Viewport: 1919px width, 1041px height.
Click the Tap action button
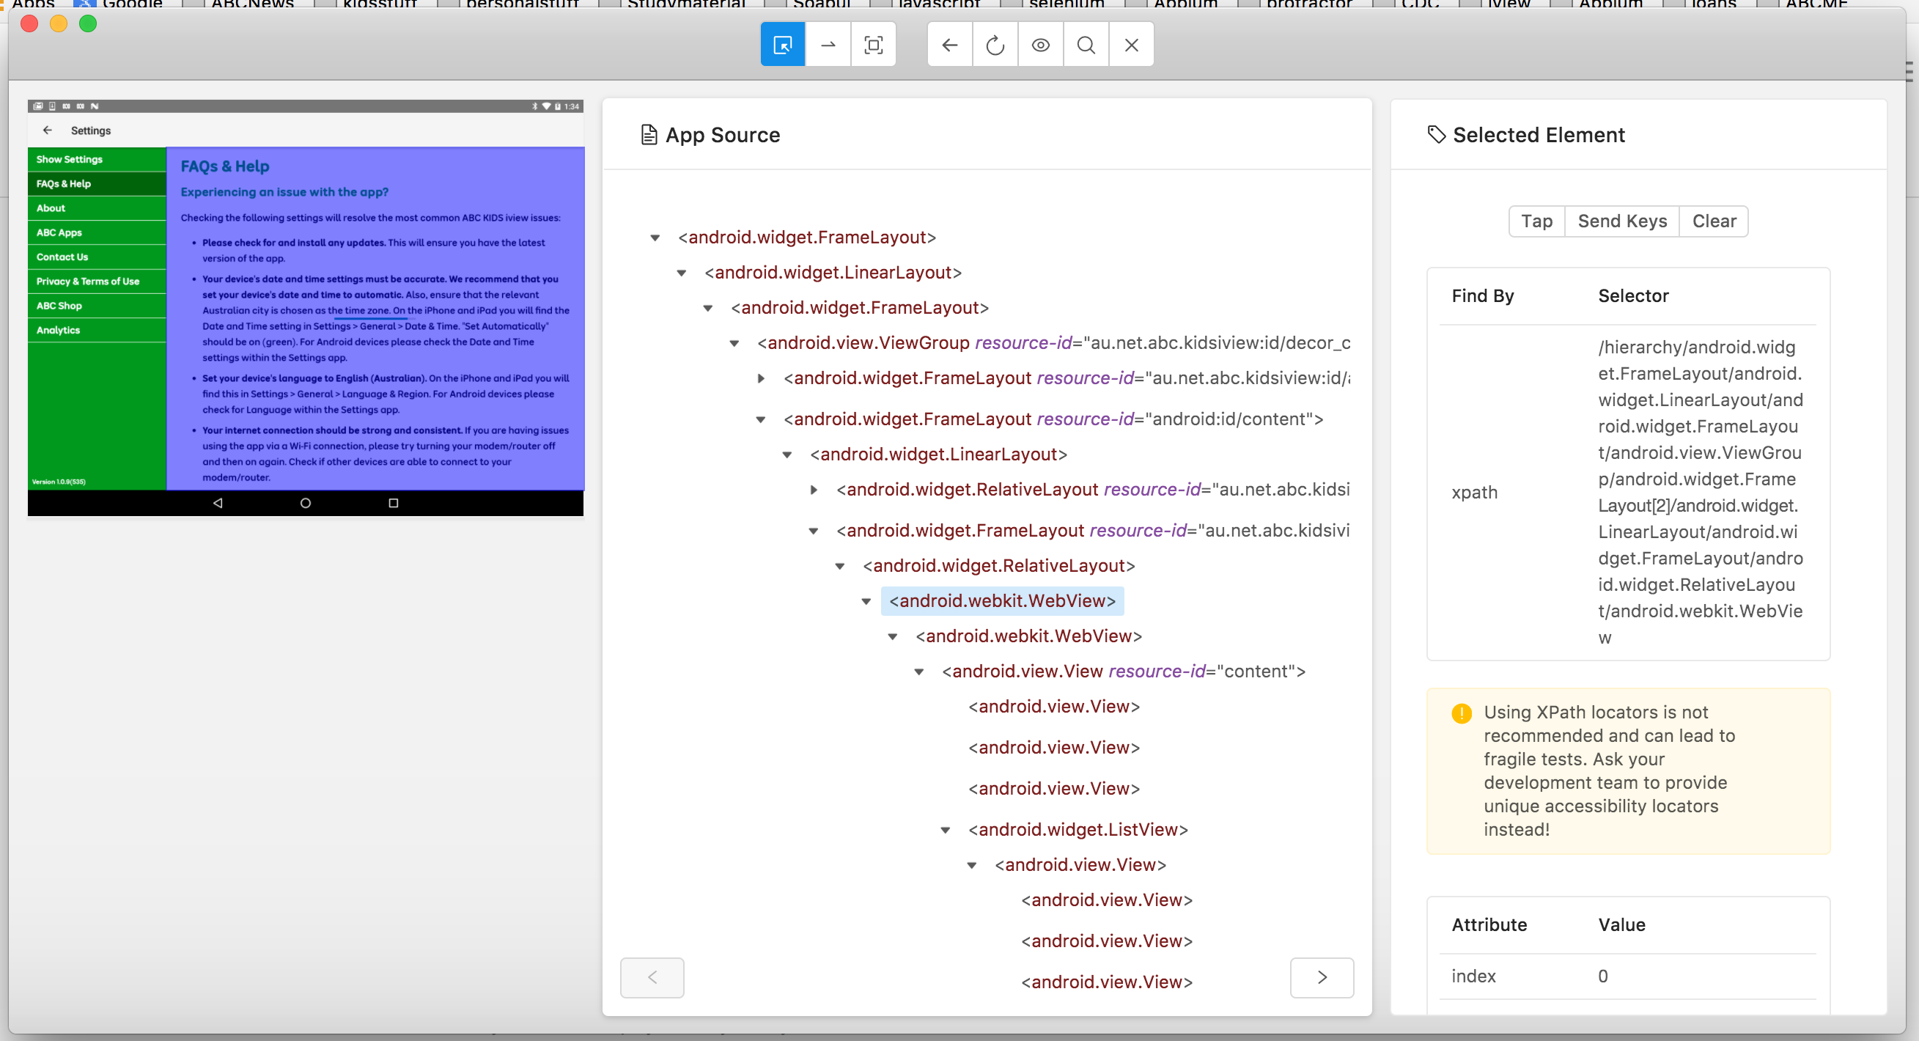[x=1536, y=221]
